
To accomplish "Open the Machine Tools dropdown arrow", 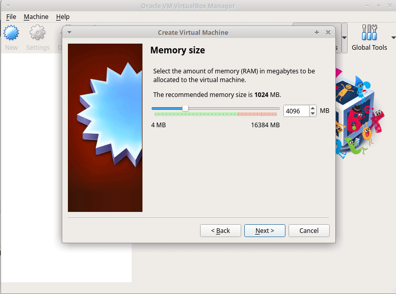I will pyautogui.click(x=344, y=38).
